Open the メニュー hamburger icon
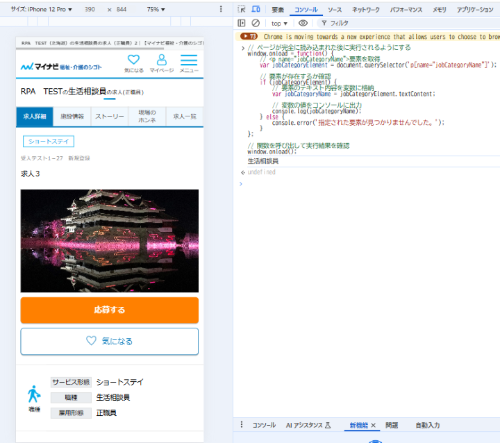The image size is (500, 443). tap(189, 63)
